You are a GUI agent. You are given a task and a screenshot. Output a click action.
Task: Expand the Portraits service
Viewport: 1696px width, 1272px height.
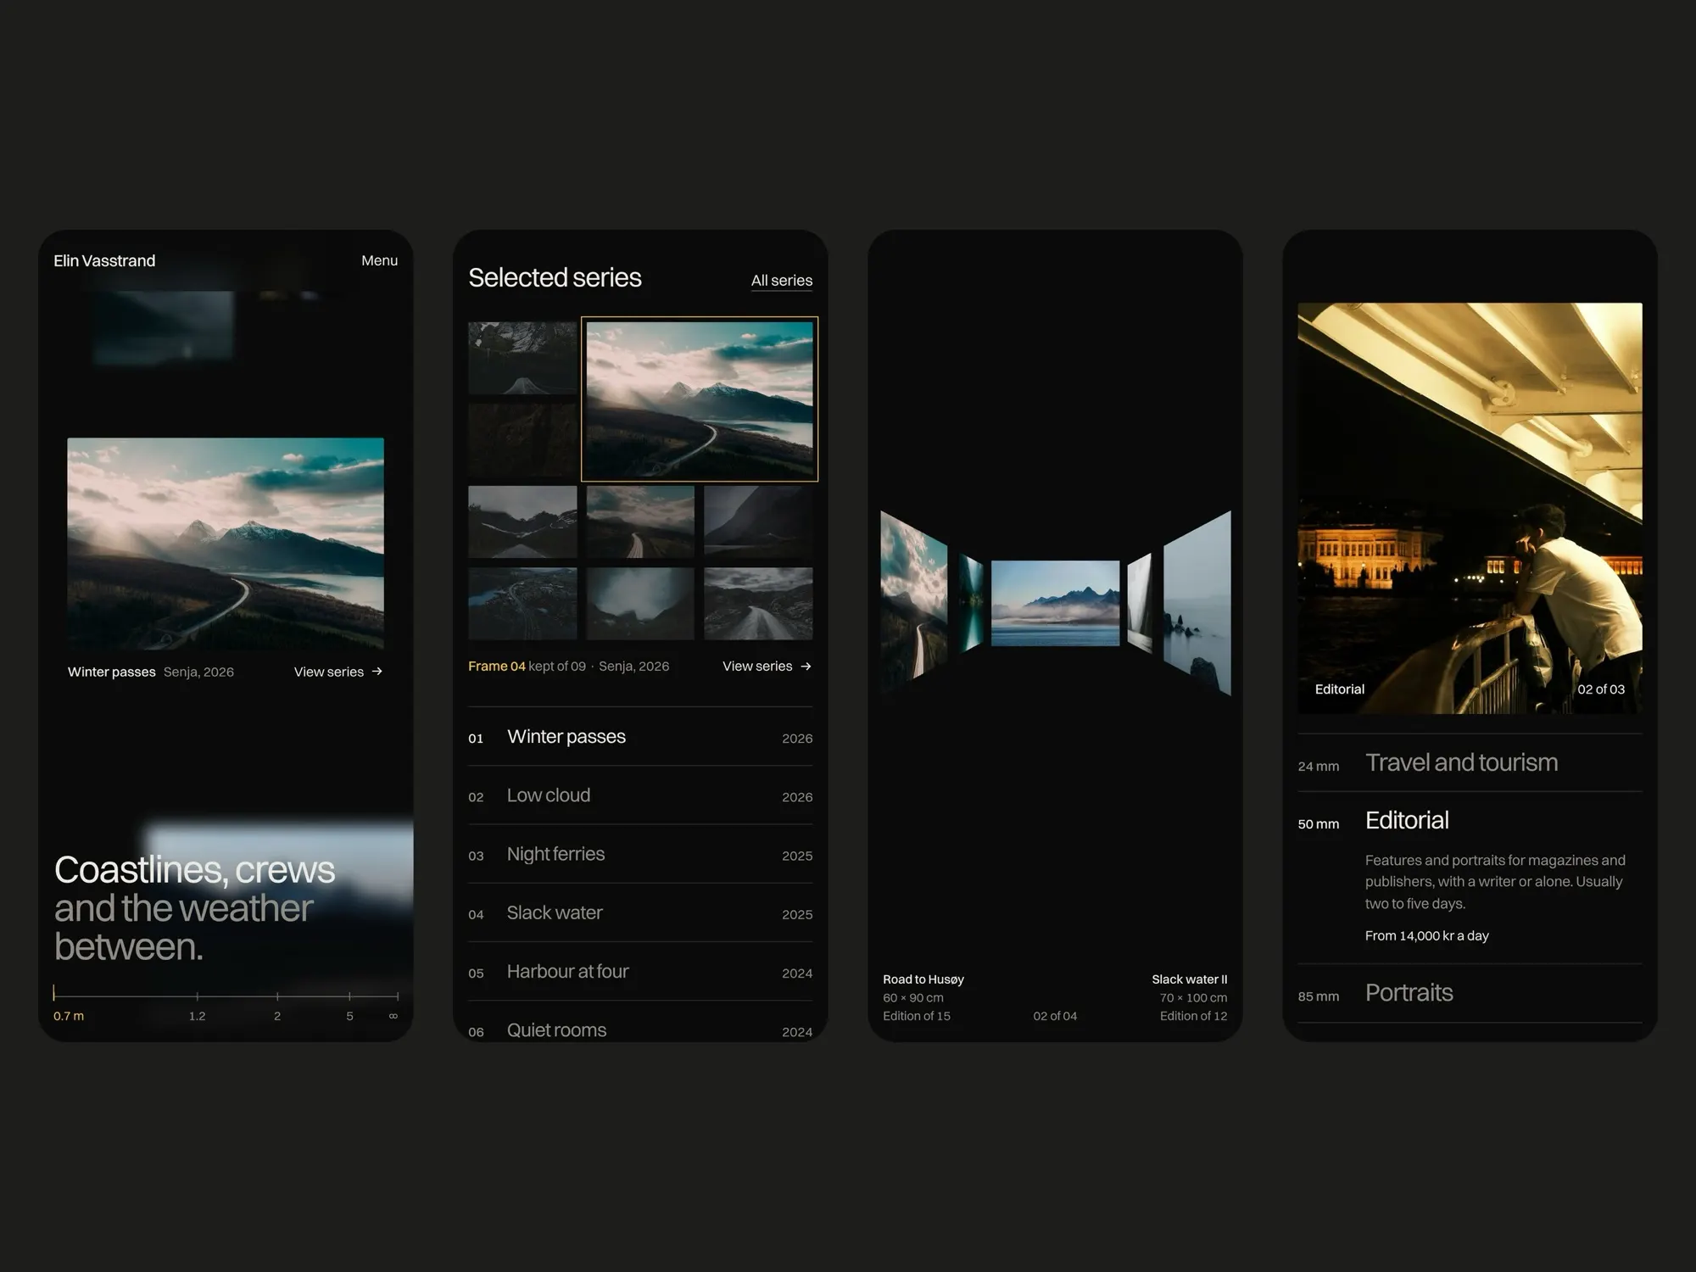pyautogui.click(x=1470, y=993)
